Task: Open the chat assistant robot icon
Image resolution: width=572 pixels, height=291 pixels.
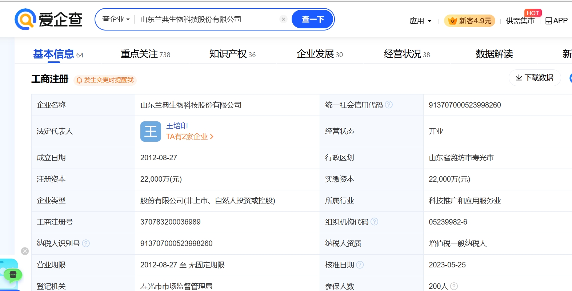Action: click(13, 275)
